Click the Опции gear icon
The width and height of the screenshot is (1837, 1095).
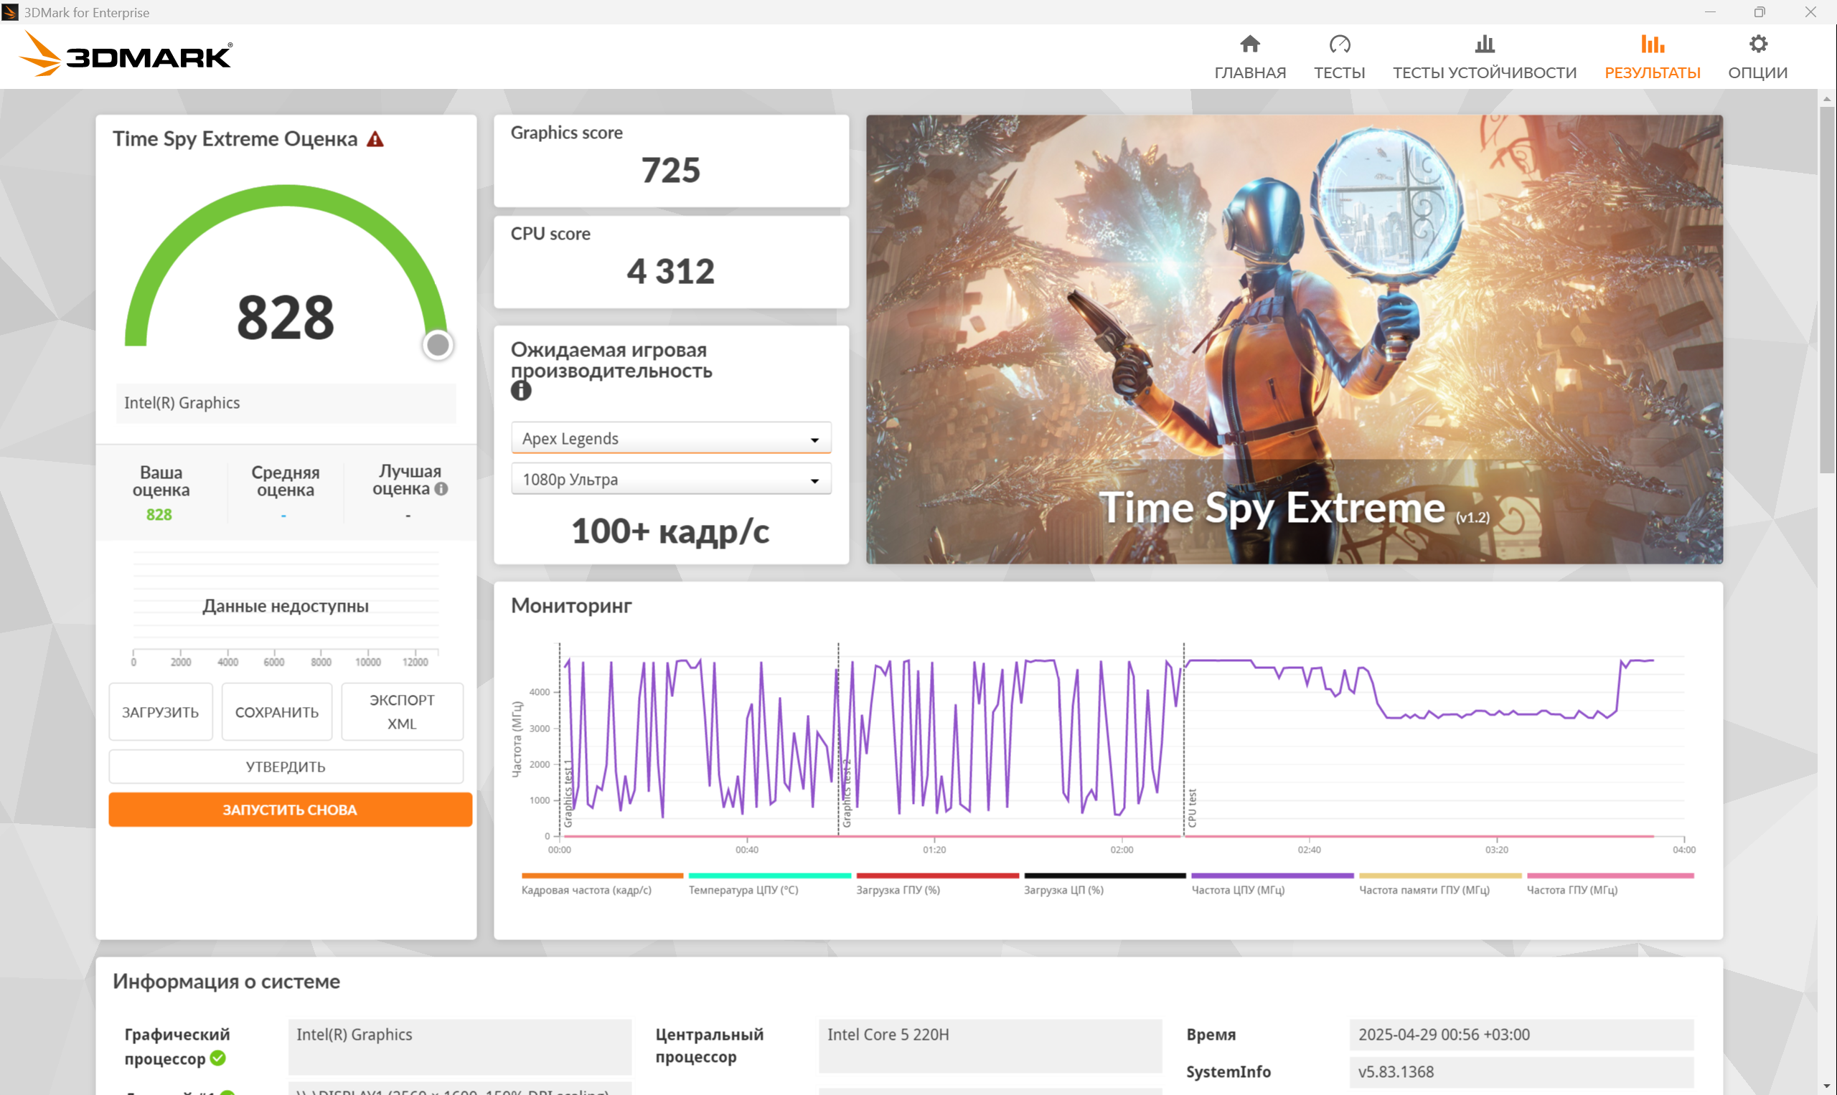point(1757,44)
